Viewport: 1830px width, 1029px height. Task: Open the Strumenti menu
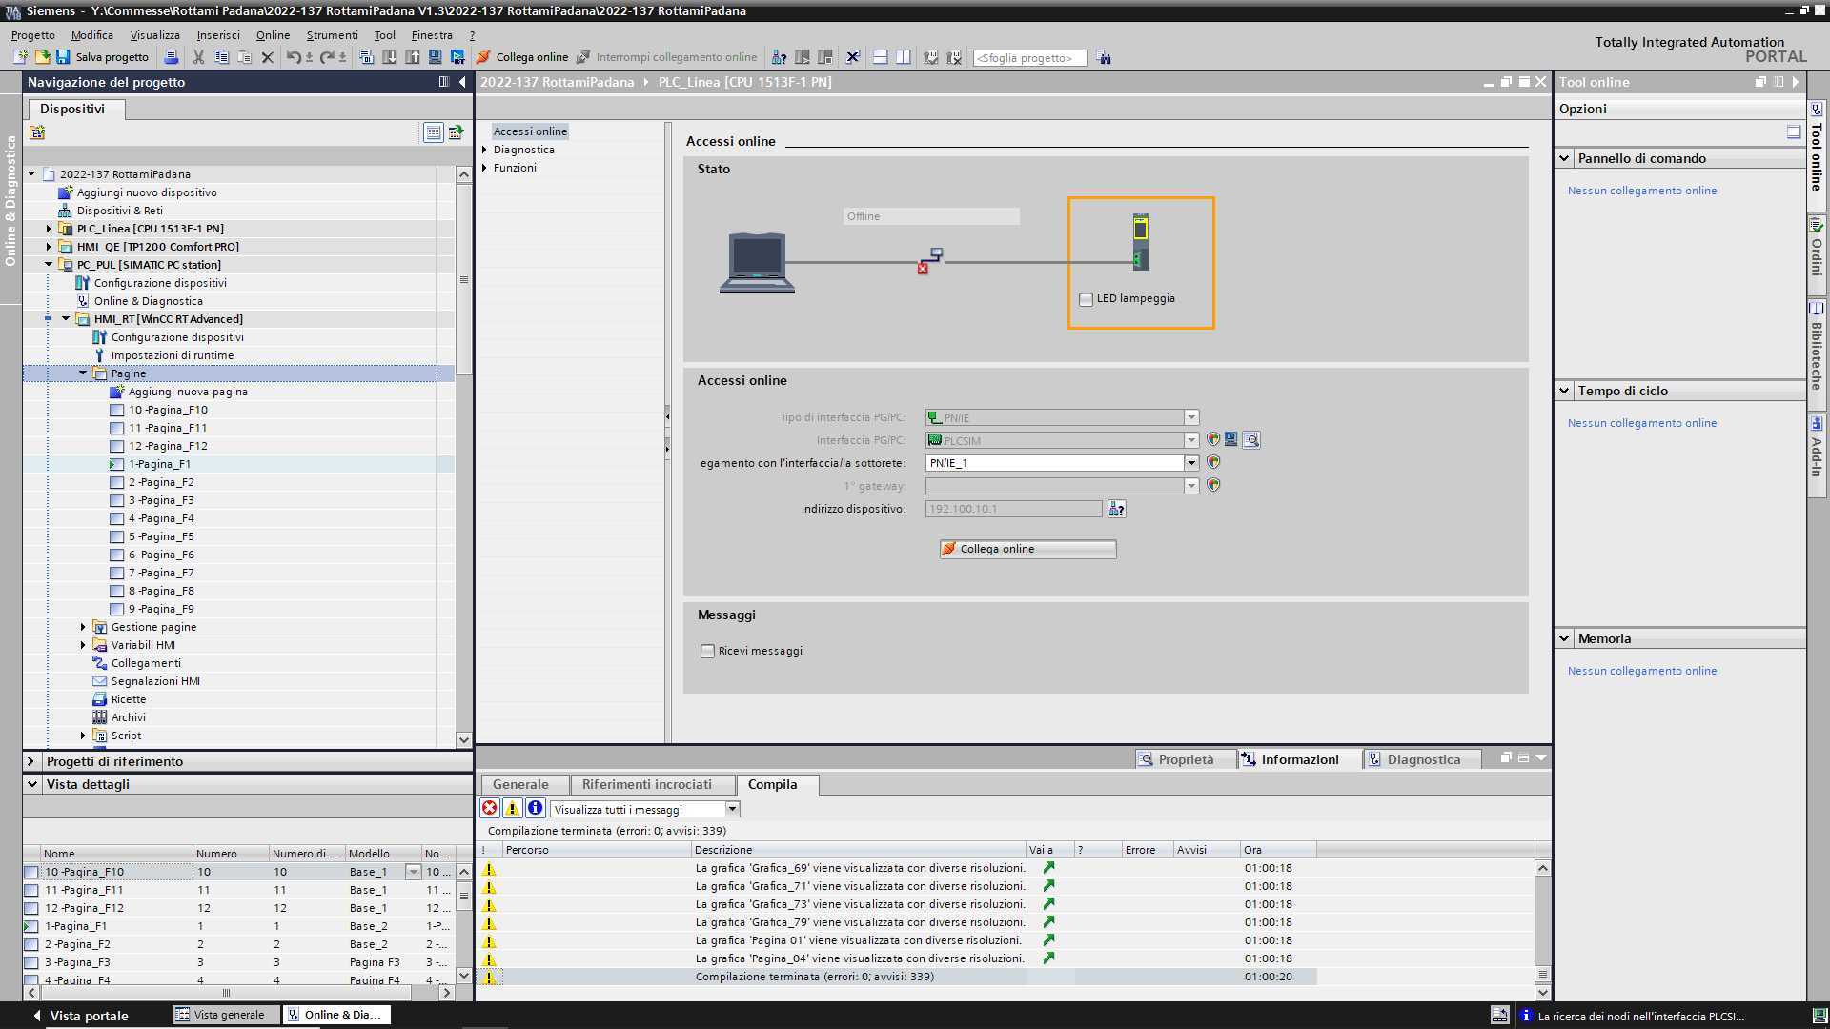click(332, 35)
